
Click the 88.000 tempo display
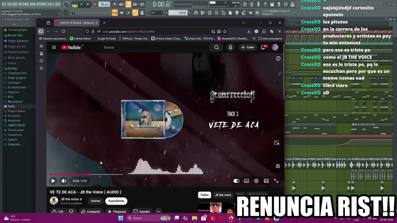[105, 4]
